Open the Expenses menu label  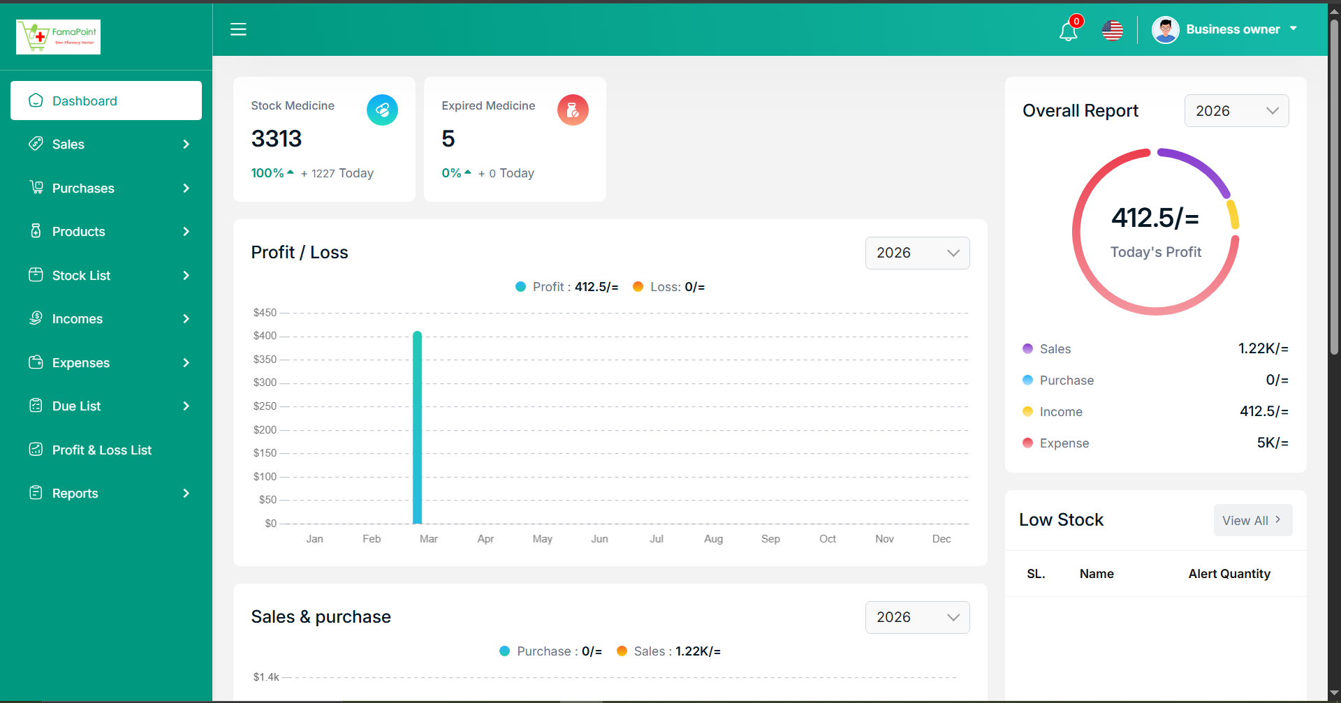[x=81, y=362]
